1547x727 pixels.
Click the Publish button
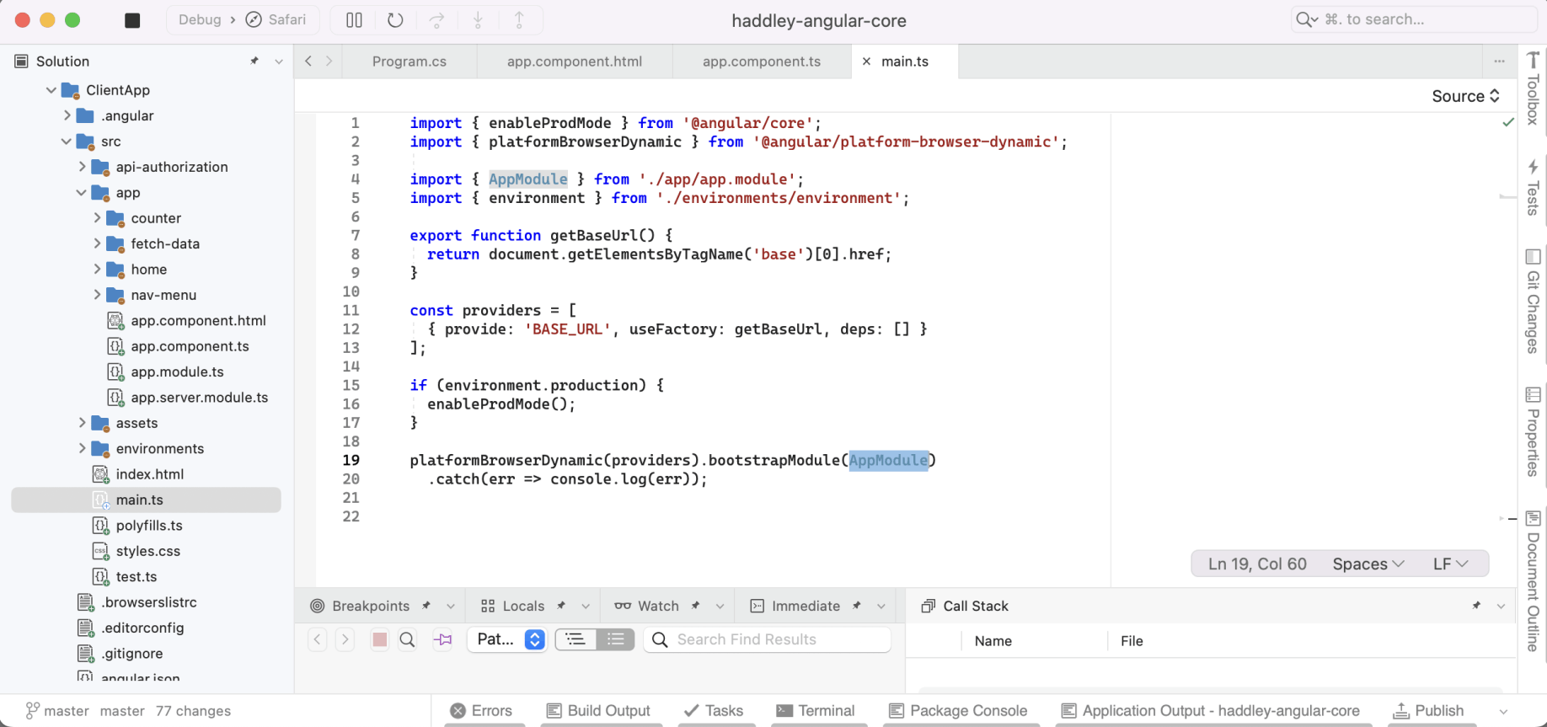(x=1428, y=710)
